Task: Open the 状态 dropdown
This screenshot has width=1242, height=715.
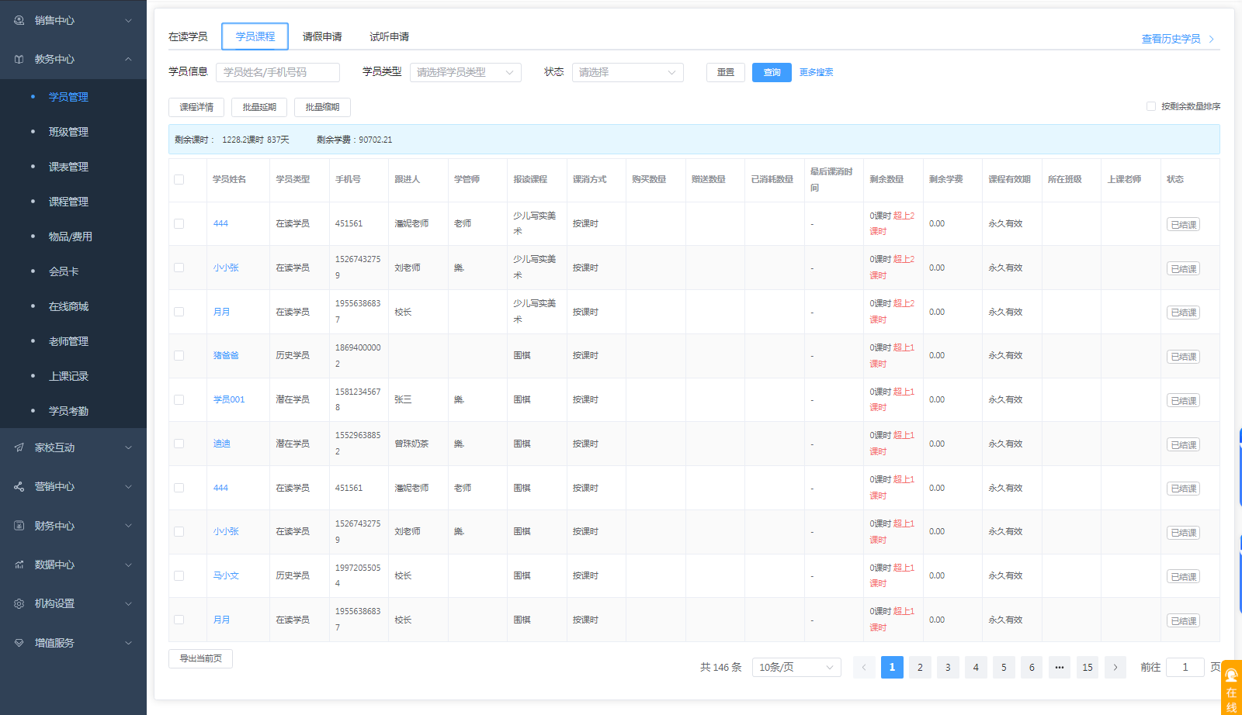Action: click(x=628, y=72)
